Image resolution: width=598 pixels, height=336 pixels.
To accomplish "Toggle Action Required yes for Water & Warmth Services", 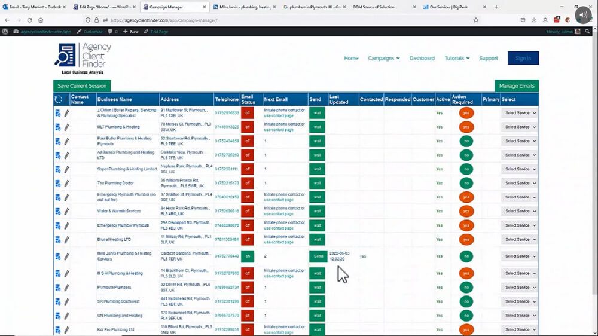I will [x=466, y=211].
